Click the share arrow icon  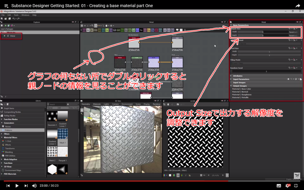(x=298, y=6)
